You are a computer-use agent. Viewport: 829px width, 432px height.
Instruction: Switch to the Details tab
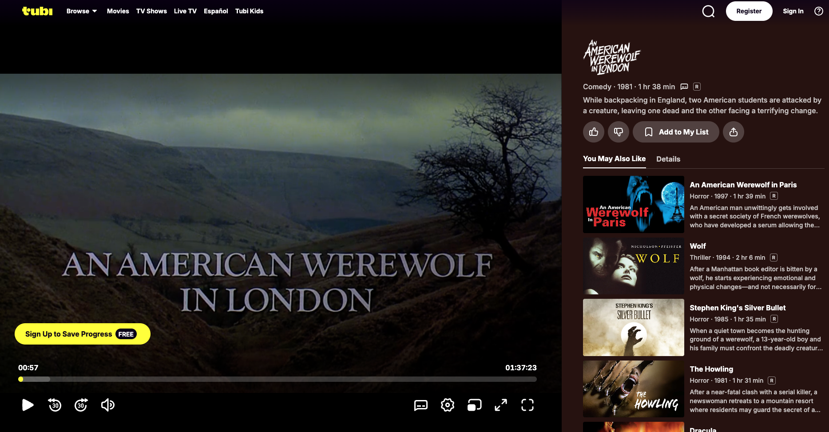[x=668, y=159]
